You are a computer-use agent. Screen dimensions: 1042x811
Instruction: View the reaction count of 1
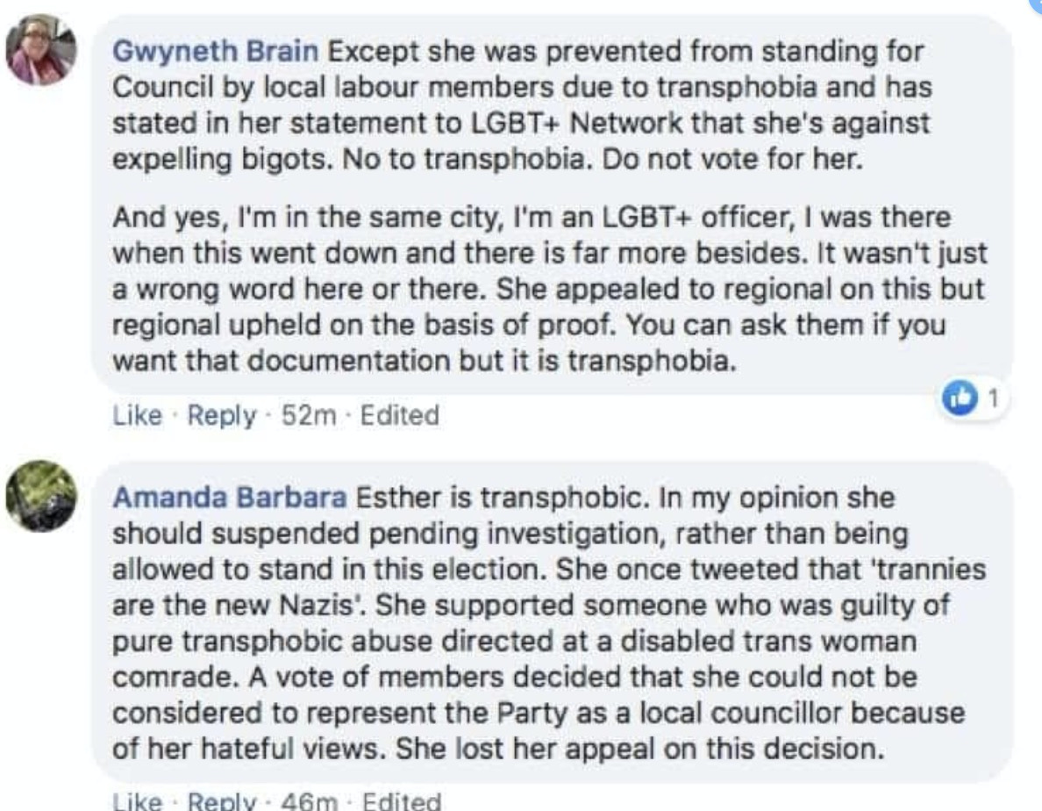(994, 398)
